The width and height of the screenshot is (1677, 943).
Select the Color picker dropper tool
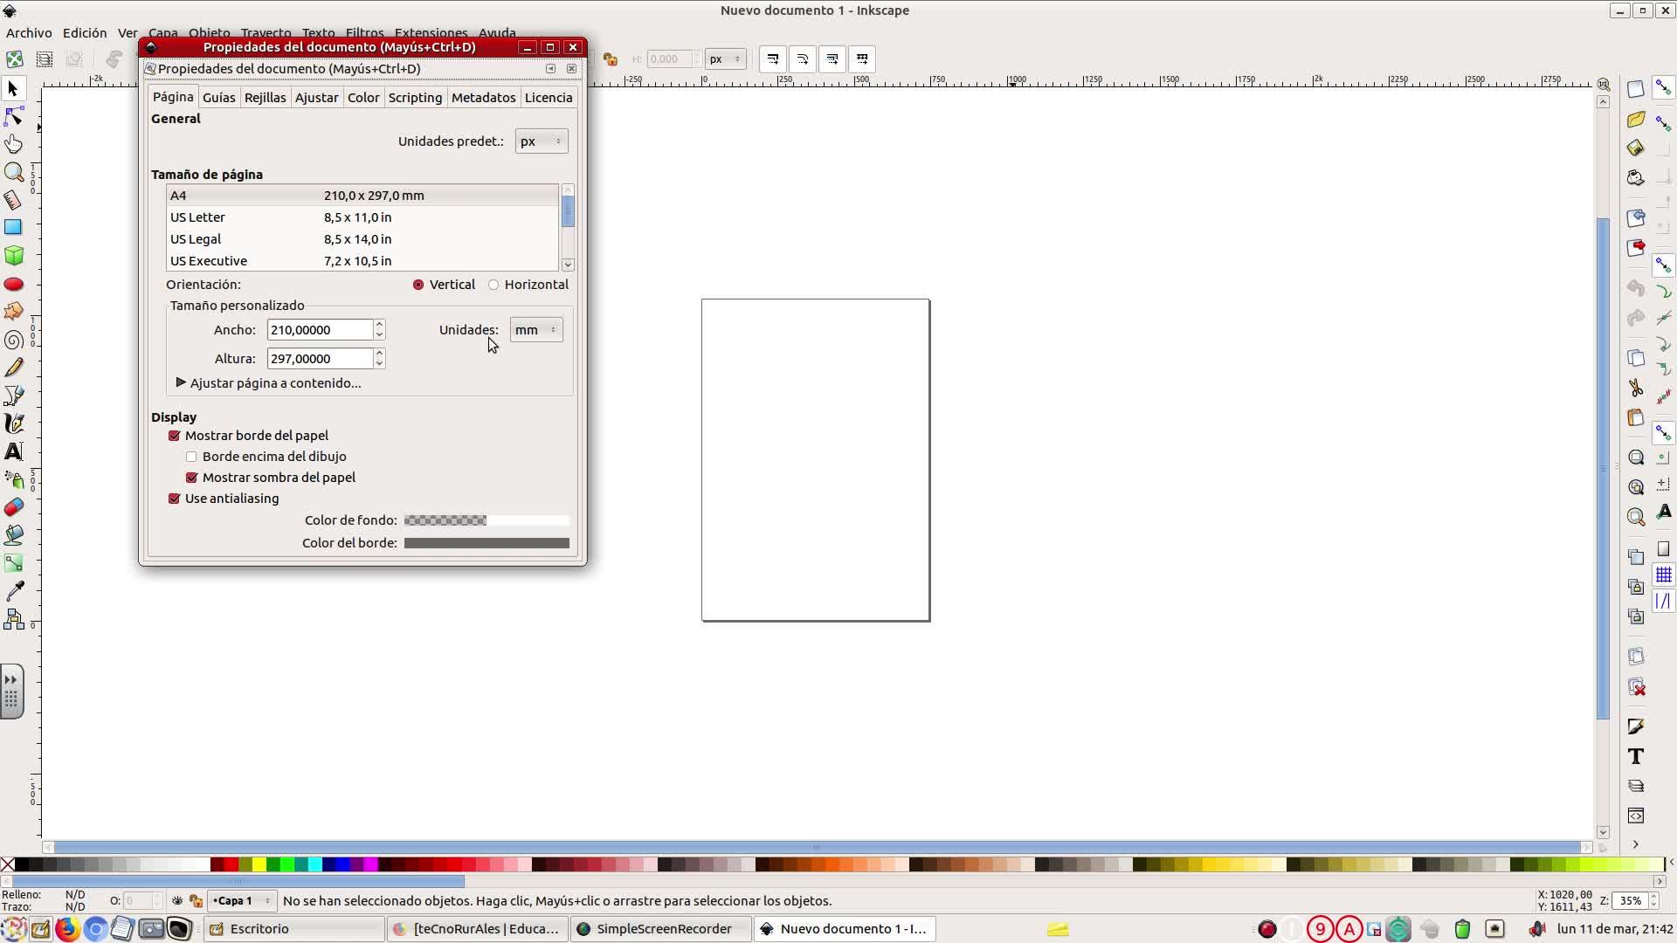tap(14, 591)
